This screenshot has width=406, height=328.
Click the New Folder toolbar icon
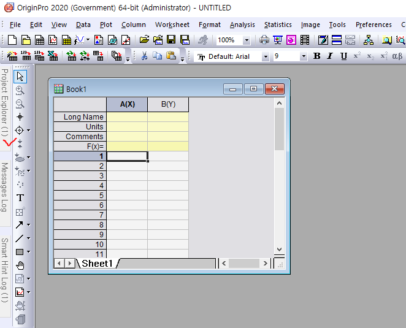[x=26, y=40]
